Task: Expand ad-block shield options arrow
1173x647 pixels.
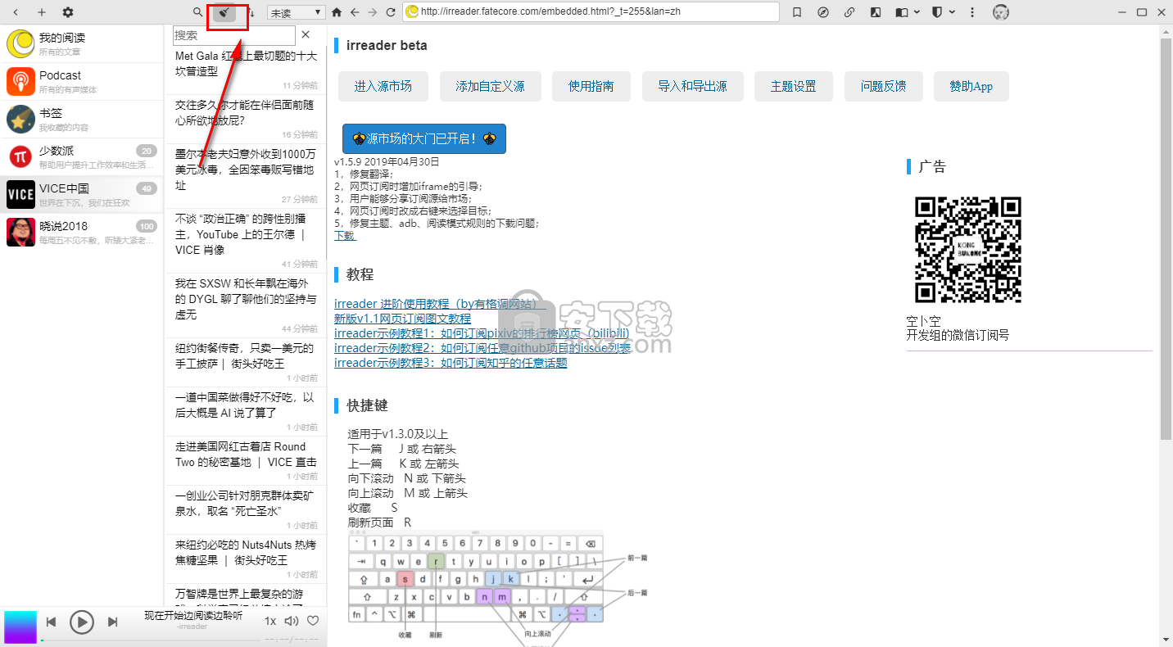Action: click(953, 12)
